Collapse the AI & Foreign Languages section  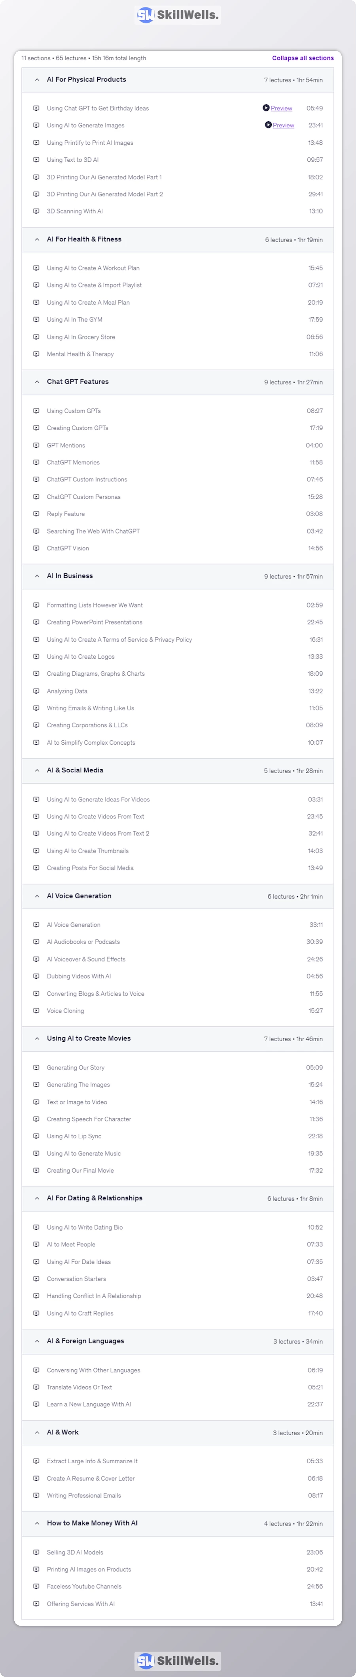click(37, 1341)
